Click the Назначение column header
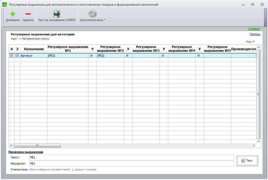The width and height of the screenshot is (268, 180). pyautogui.click(x=34, y=49)
